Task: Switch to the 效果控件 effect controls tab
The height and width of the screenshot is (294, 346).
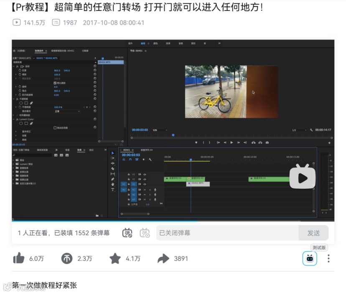Action: point(39,51)
